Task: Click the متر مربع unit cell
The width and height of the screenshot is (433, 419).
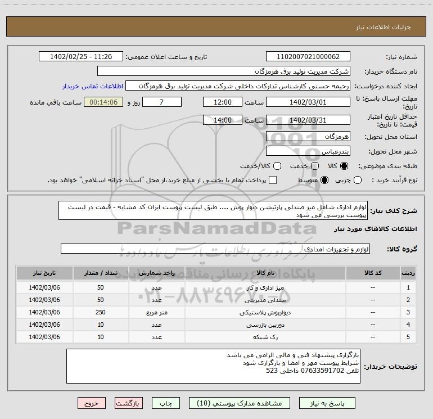Action: pos(156,312)
